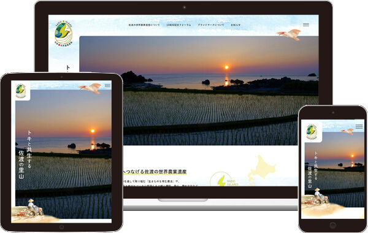
Task: Tap the logo badge on the phone site
Action: coord(312,132)
